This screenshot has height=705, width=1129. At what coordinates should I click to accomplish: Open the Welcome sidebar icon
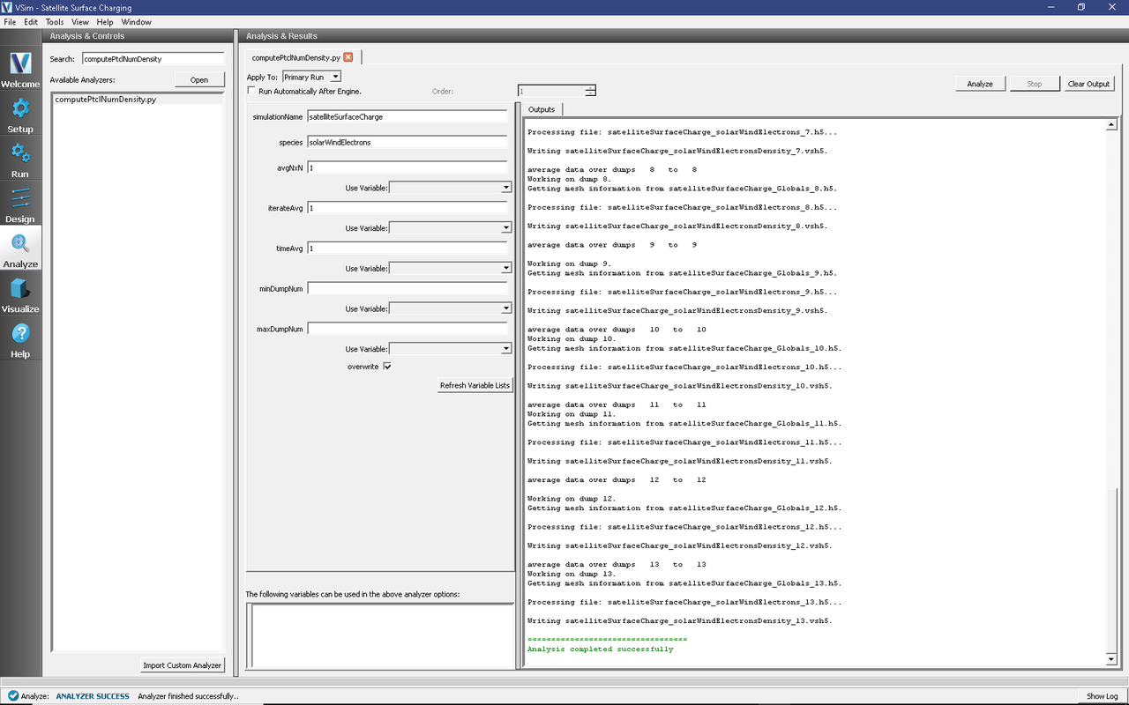tap(20, 70)
